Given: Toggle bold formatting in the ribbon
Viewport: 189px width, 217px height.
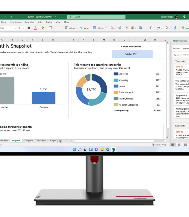Looking at the screenshot, I should tap(29, 28).
